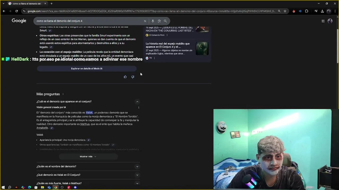Click the source link icon after 'Una monja demoníaca'
Viewport: 339px width, 190px height.
[x=88, y=140]
